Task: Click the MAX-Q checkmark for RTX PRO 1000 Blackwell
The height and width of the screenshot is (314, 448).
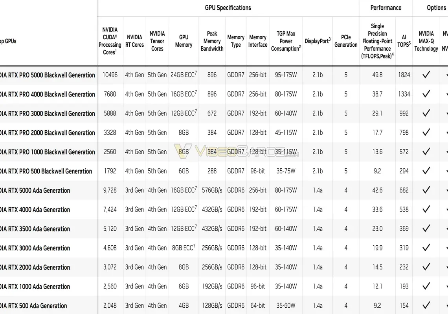Action: (426, 152)
